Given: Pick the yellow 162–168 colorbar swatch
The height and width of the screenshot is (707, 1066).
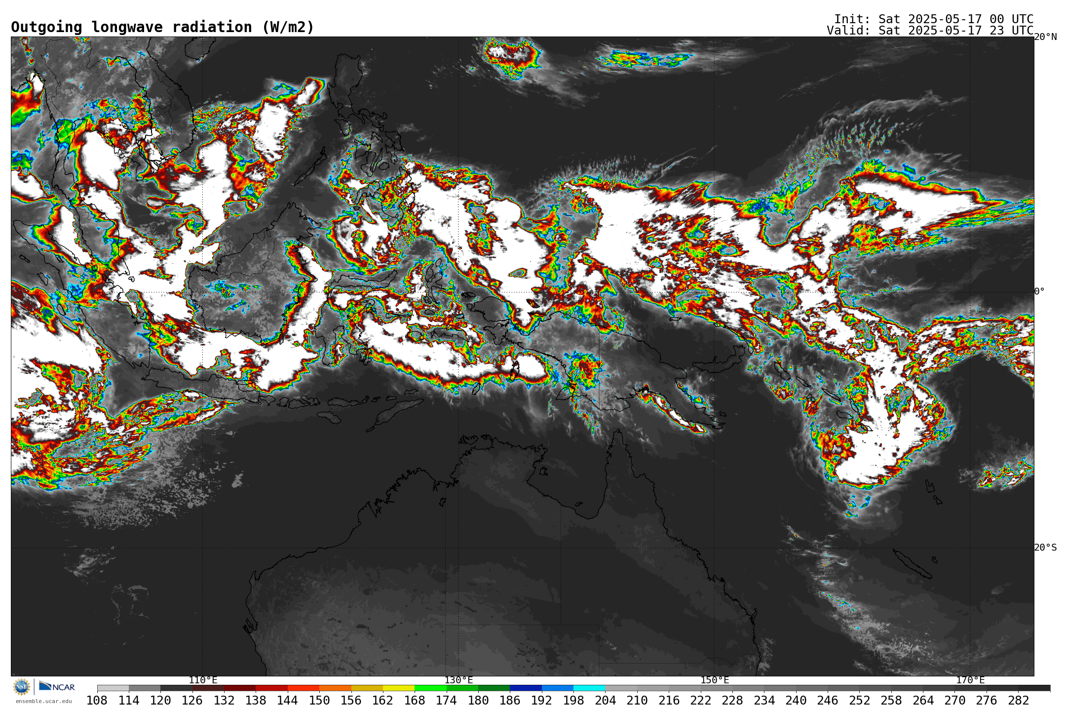Looking at the screenshot, I should coord(399,688).
